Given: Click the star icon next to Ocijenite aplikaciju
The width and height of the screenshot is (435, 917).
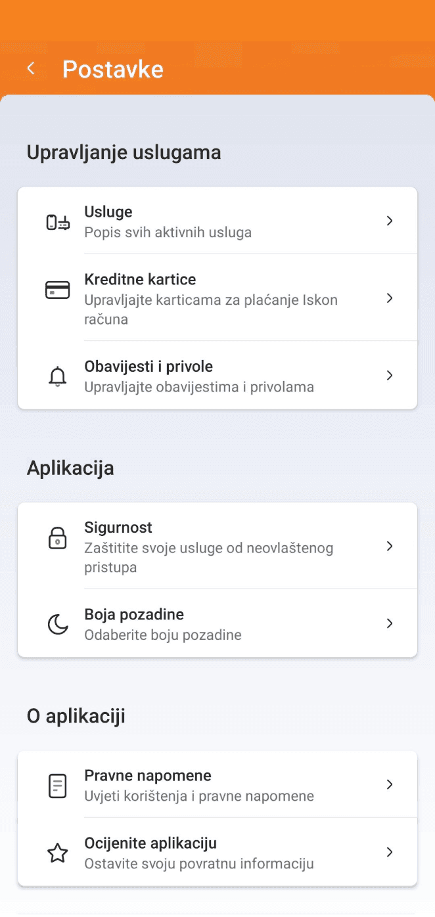Looking at the screenshot, I should click(57, 853).
